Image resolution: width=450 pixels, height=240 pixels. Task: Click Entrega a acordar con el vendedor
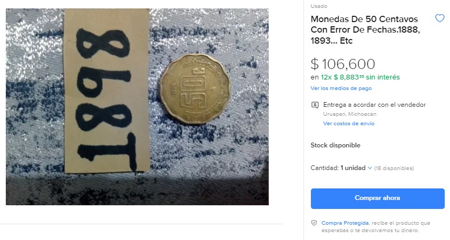coord(374,105)
